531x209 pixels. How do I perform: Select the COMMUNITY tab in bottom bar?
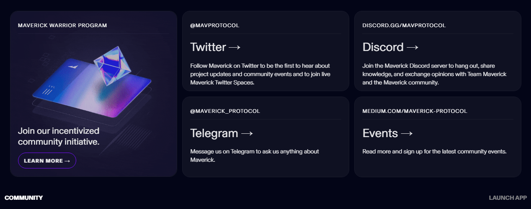pos(24,198)
